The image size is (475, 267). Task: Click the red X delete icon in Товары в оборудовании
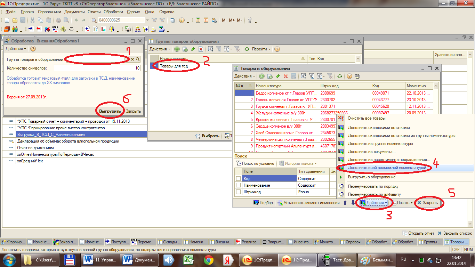point(286,76)
